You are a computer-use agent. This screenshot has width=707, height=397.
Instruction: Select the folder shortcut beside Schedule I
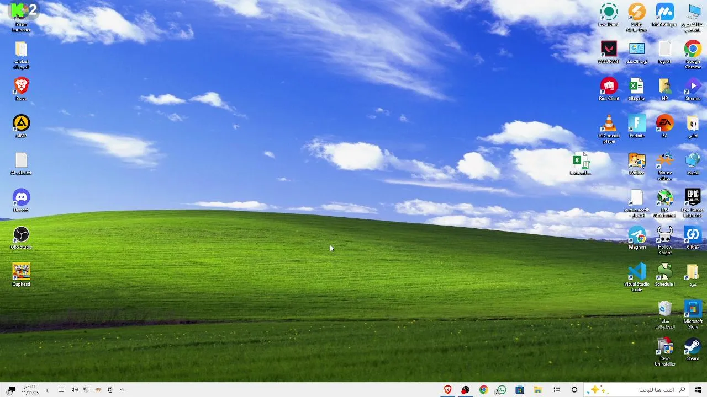tap(693, 275)
